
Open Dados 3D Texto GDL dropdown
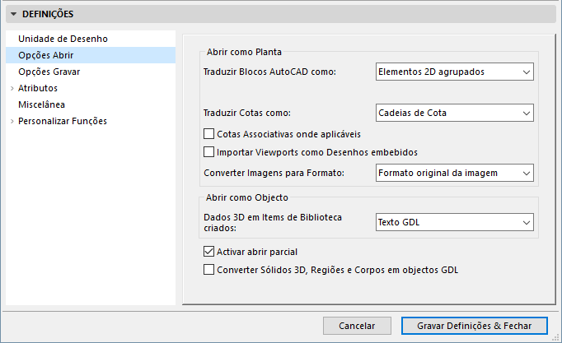454,222
